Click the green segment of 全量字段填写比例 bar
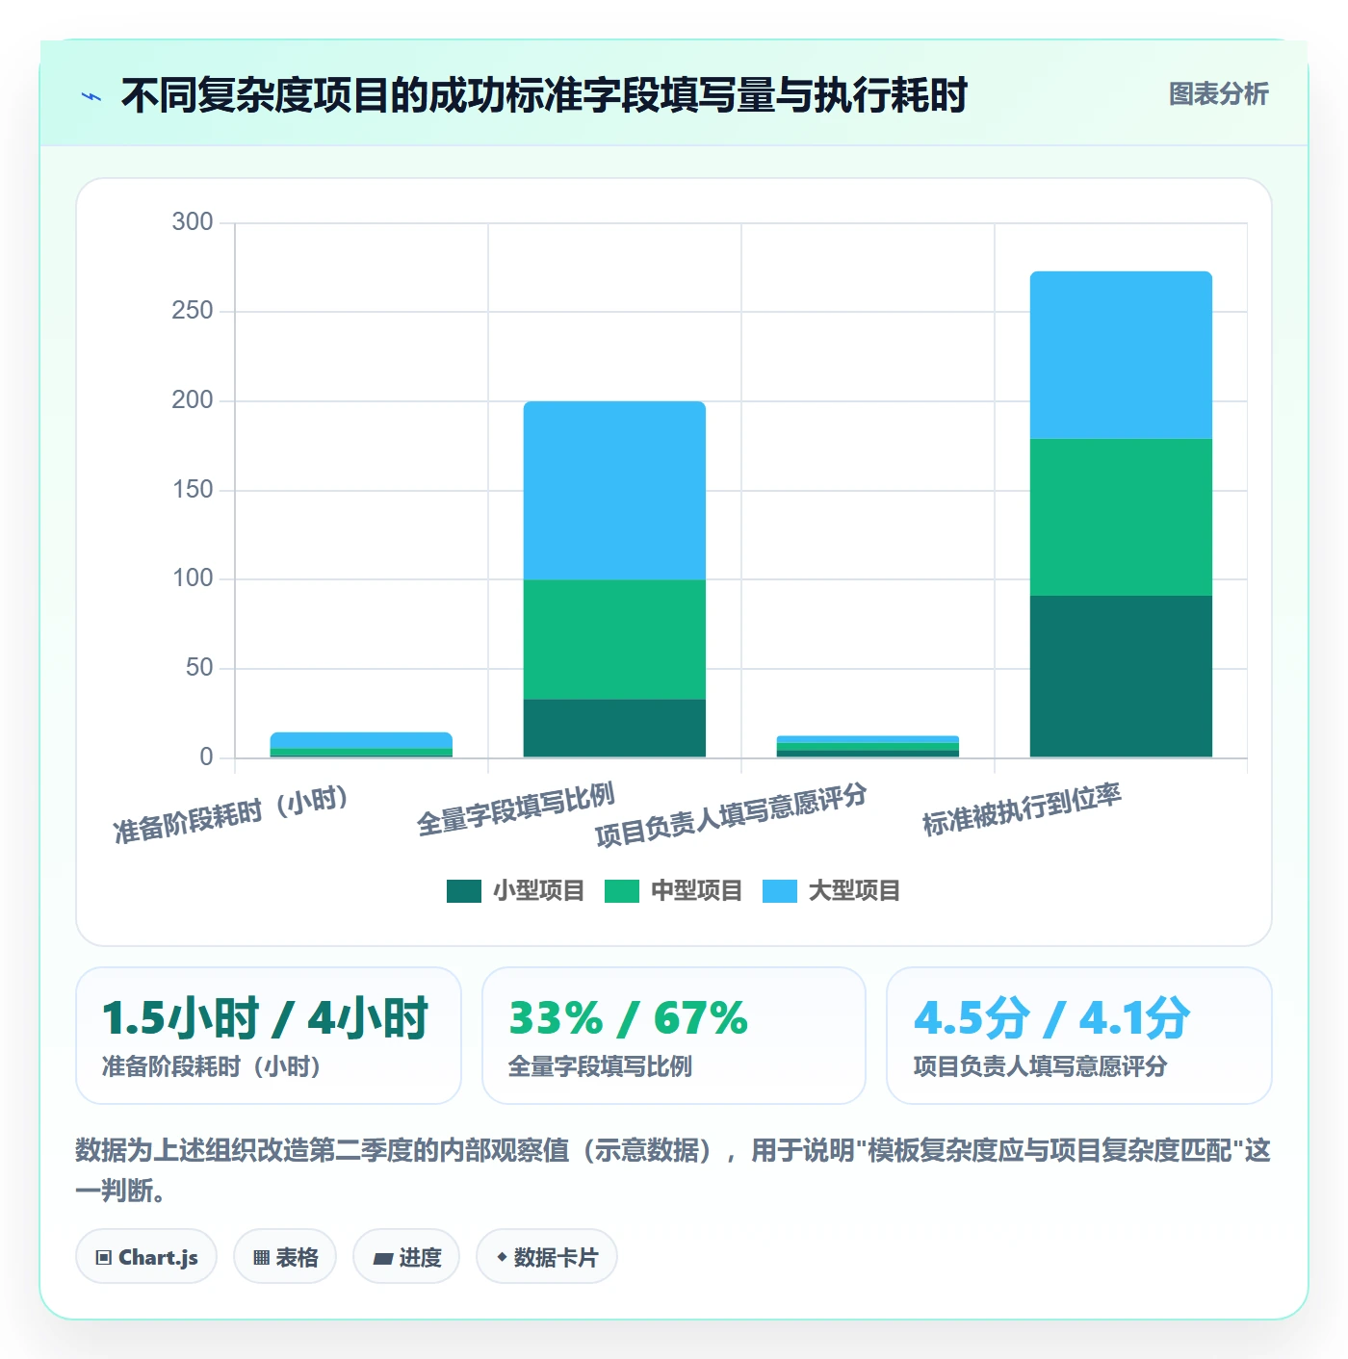The width and height of the screenshot is (1348, 1359). [614, 639]
